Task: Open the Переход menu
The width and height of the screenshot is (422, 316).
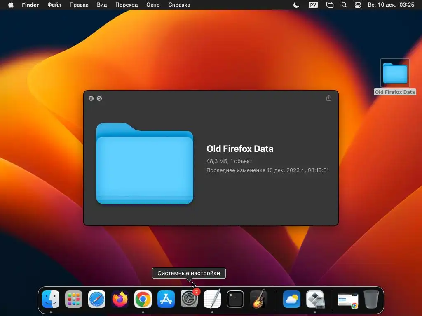Action: tap(127, 5)
